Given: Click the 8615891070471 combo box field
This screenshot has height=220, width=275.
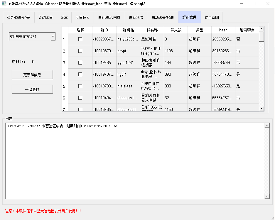Looking at the screenshot, I should 29,37.
